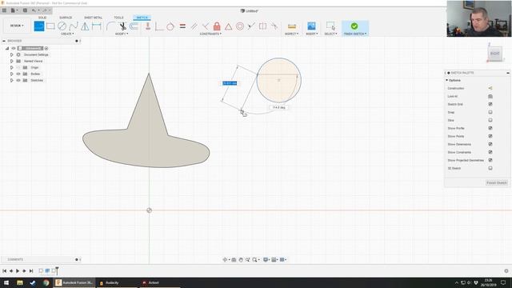Screen dimensions: 512x288
Task: Click the Select tool icon
Action: (x=330, y=26)
